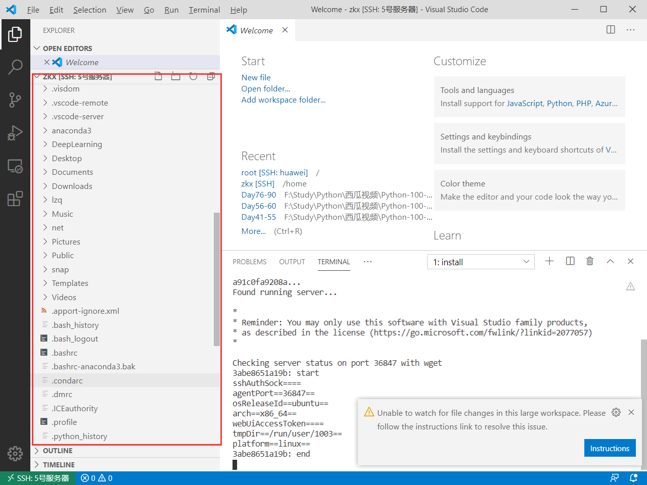Click the New file link
This screenshot has height=485, width=647.
(x=256, y=77)
